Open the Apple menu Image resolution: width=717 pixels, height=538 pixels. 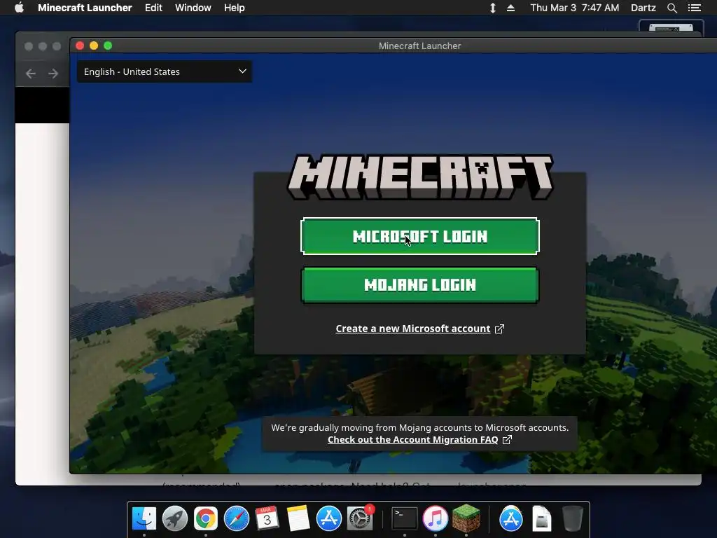19,7
